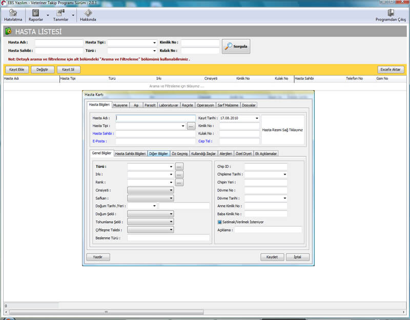Switch to the Muayene tab

pos(120,105)
